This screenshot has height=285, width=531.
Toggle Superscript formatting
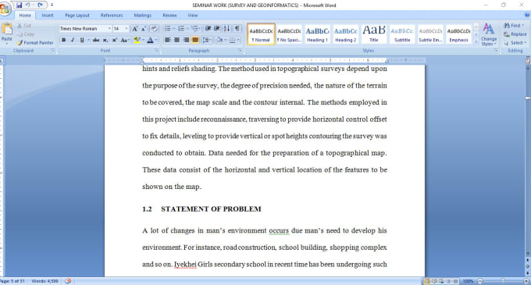click(x=115, y=40)
